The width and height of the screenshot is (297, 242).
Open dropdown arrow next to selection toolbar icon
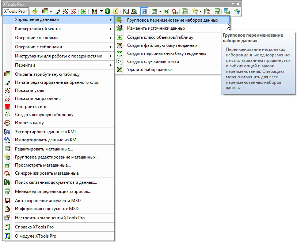pyautogui.click(x=101, y=11)
